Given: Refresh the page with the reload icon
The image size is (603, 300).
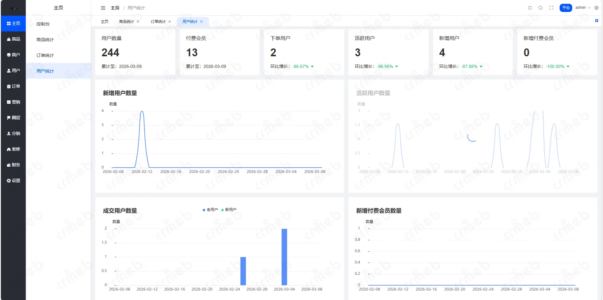Looking at the screenshot, I should click(530, 8).
